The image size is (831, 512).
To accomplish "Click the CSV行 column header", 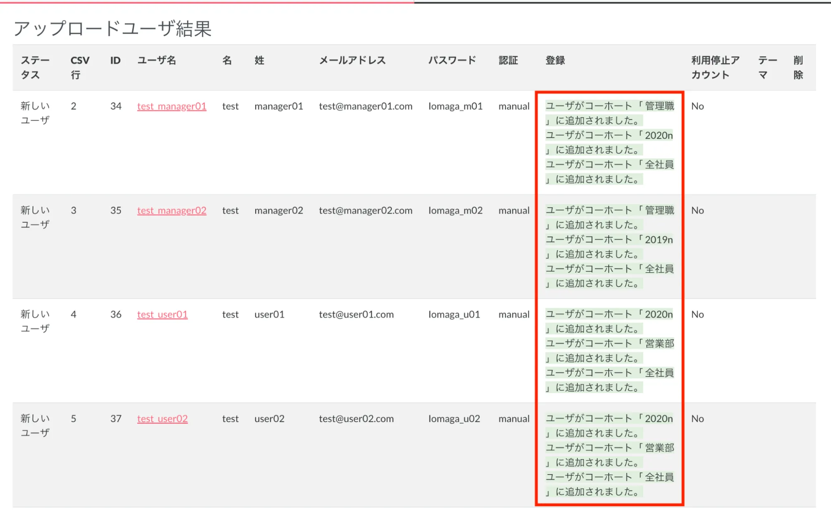I will [79, 68].
